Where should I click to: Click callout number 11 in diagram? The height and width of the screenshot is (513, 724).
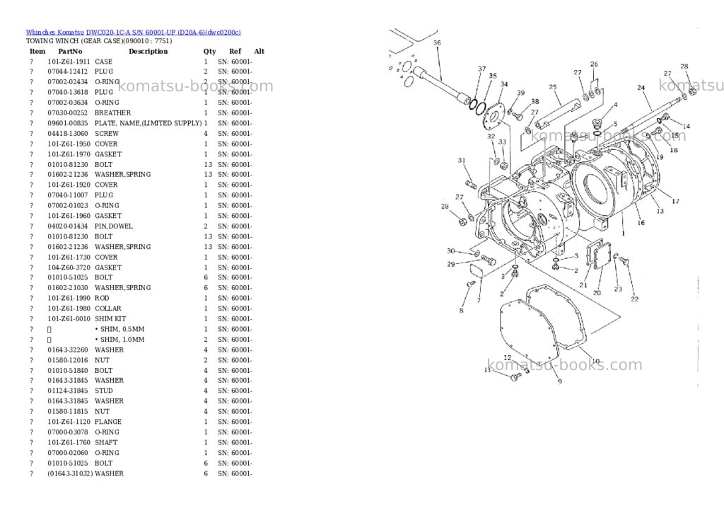tap(488, 370)
